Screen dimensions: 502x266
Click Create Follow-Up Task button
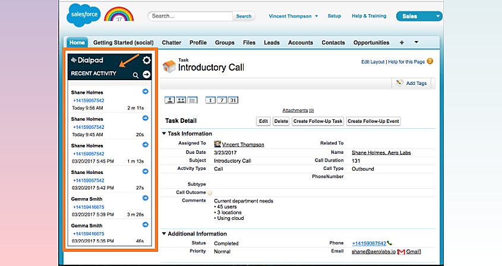coord(318,121)
